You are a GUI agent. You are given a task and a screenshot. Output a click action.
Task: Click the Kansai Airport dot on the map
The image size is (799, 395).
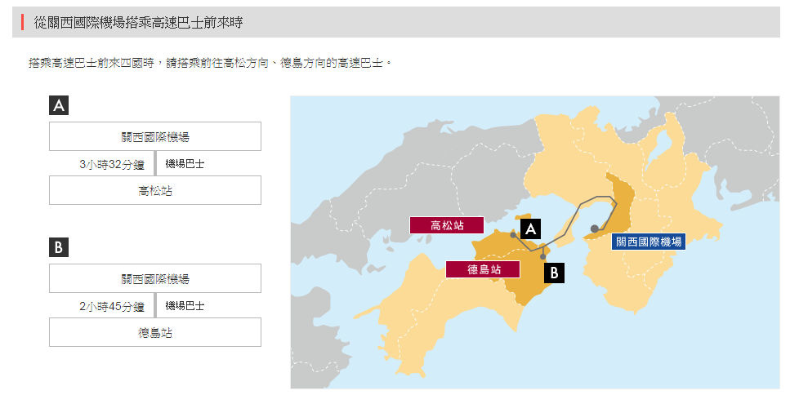coord(595,229)
